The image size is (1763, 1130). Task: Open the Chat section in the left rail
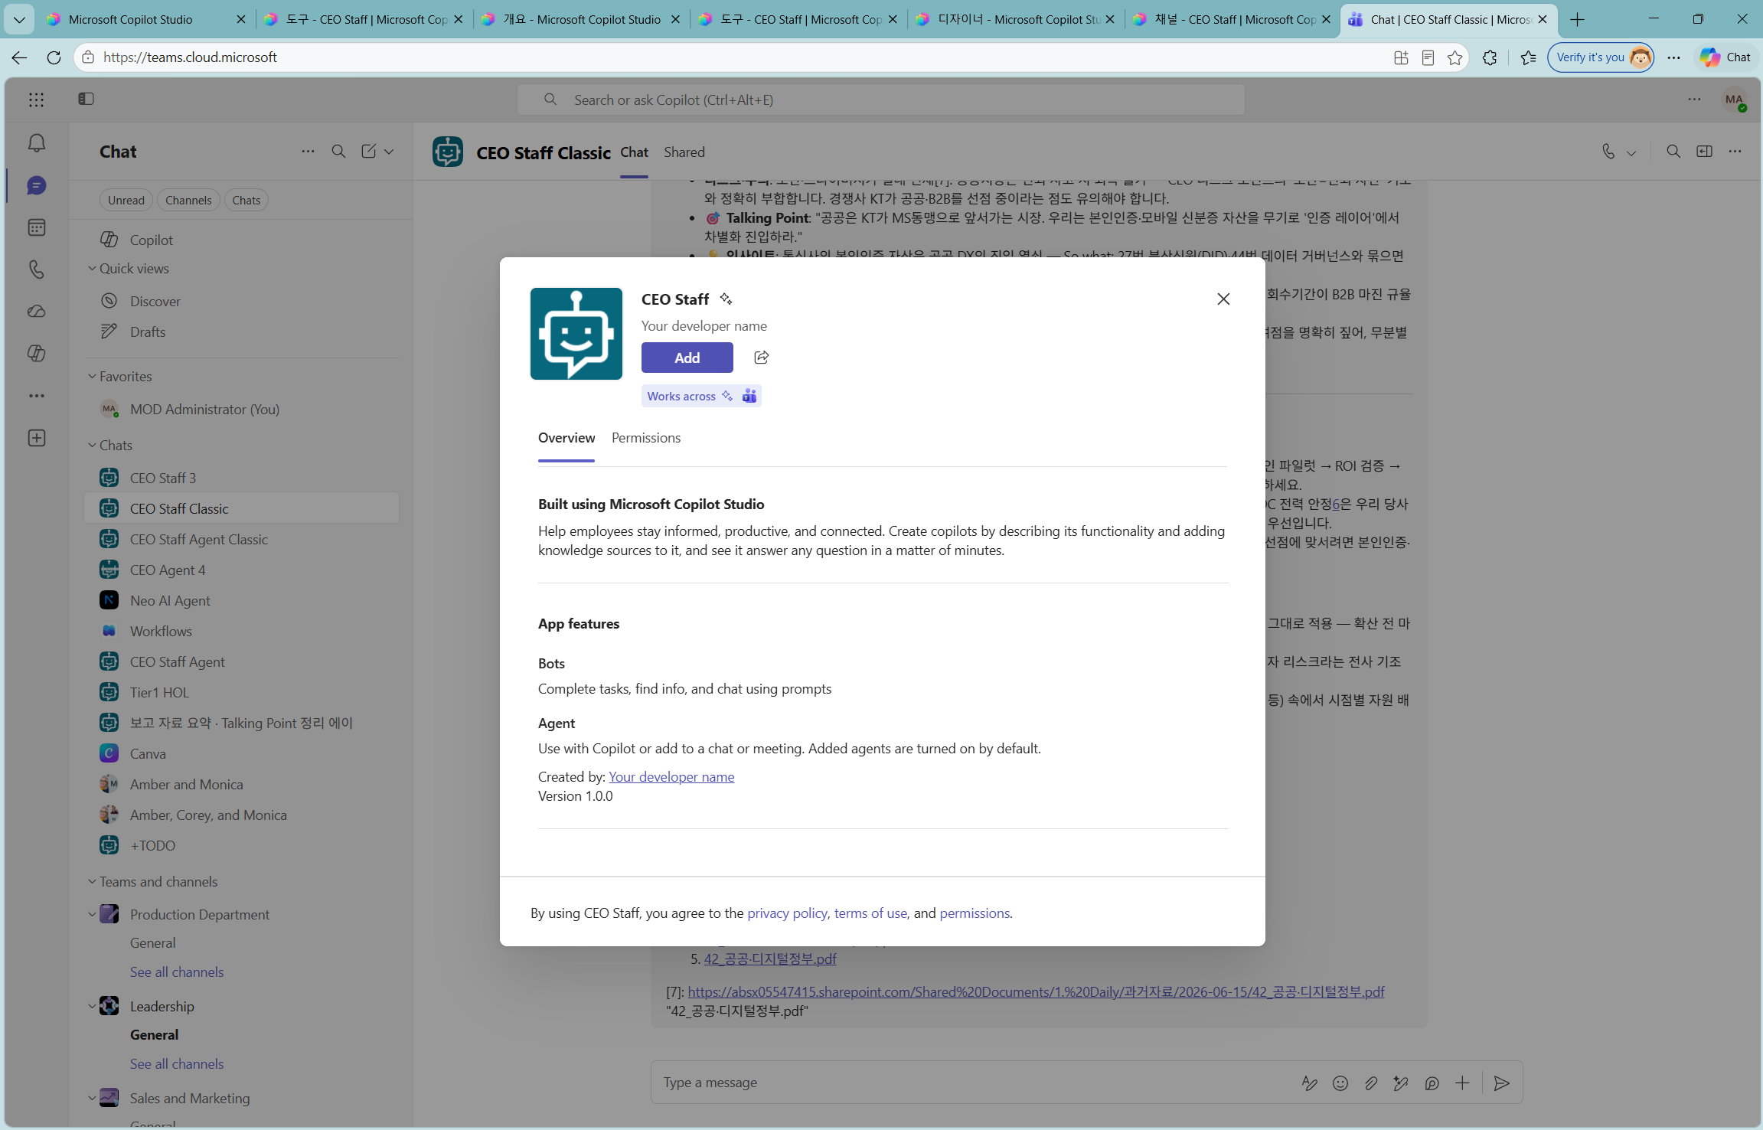click(36, 186)
